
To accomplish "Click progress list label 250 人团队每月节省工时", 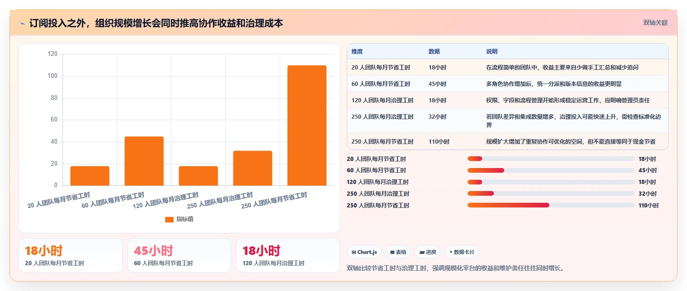I will coord(378,206).
